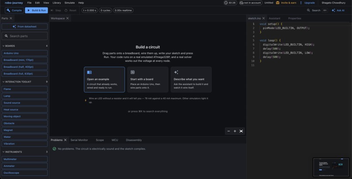
Task: Choose the Describe what you want card
Action: [191, 80]
